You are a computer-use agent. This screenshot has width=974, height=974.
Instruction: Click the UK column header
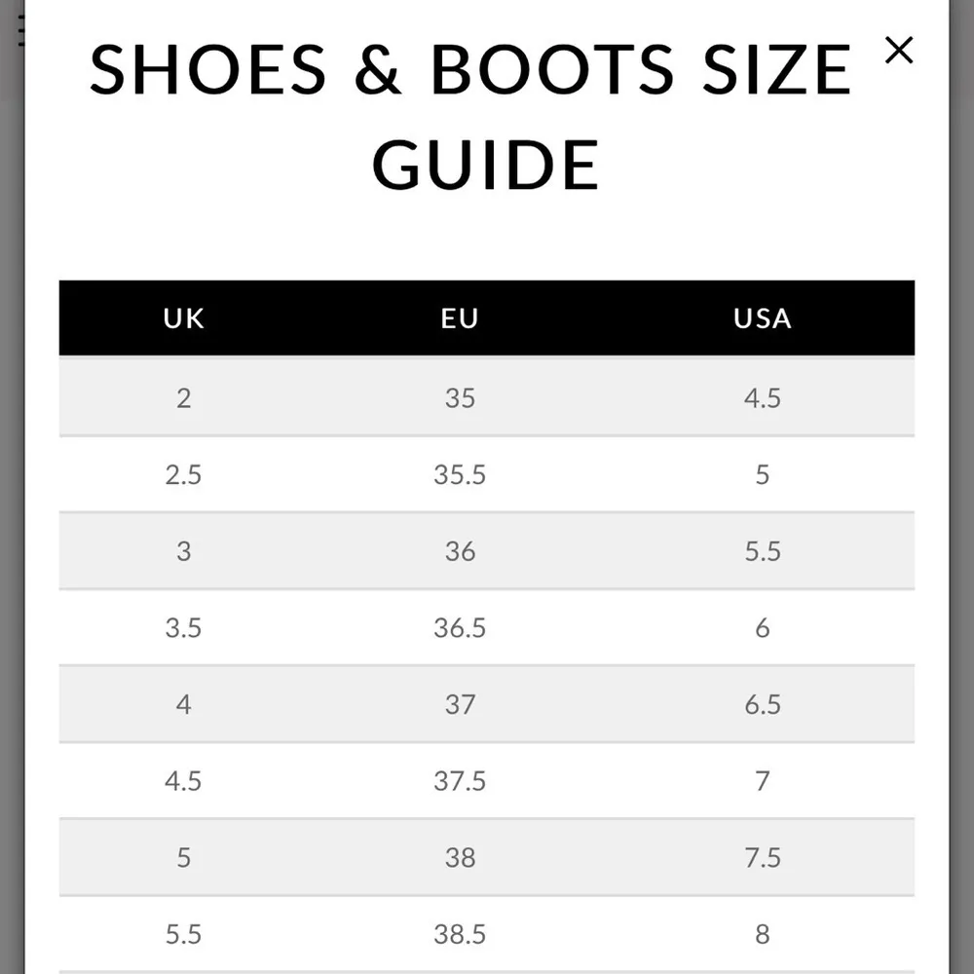pos(183,318)
